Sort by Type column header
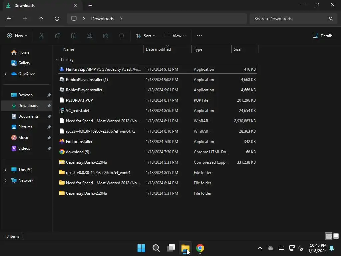This screenshot has width=341, height=256. (x=211, y=49)
